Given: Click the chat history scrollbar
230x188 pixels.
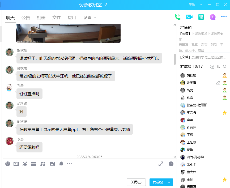Looking at the screenshot, I should (174, 59).
